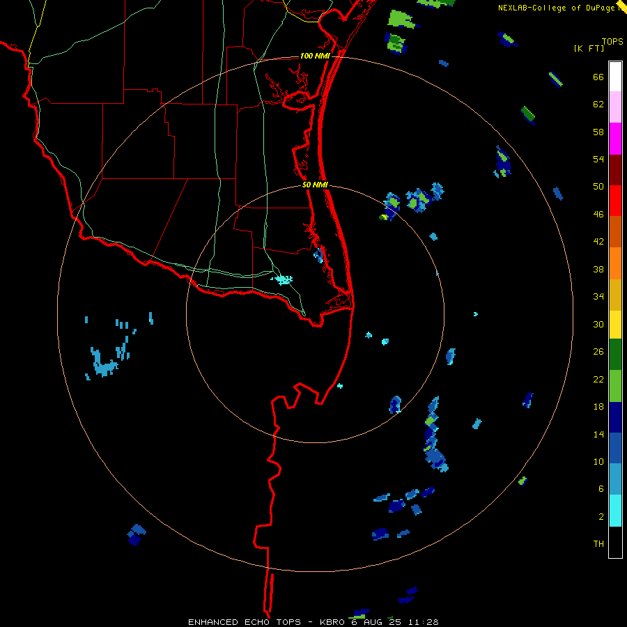Click the legend value "22"
Viewport: 627px width, 627px height.
pyautogui.click(x=598, y=379)
